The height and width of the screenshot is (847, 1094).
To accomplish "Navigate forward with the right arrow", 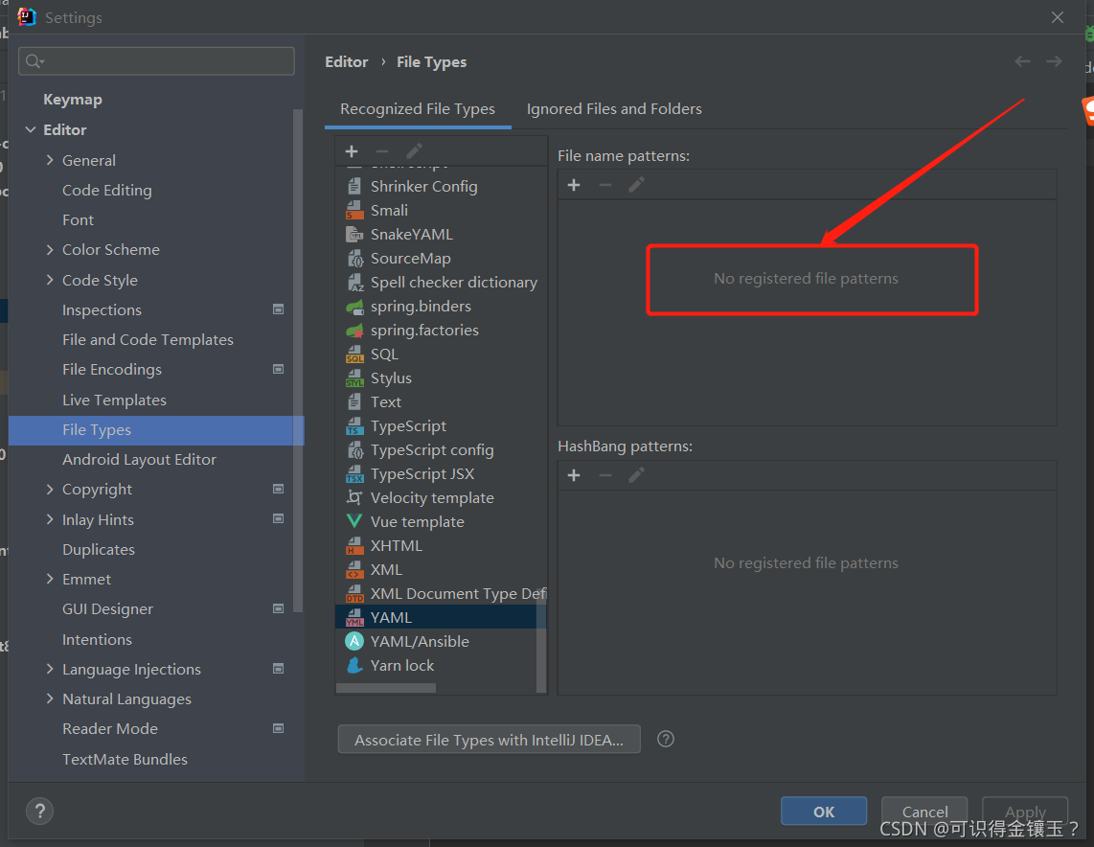I will click(1054, 61).
